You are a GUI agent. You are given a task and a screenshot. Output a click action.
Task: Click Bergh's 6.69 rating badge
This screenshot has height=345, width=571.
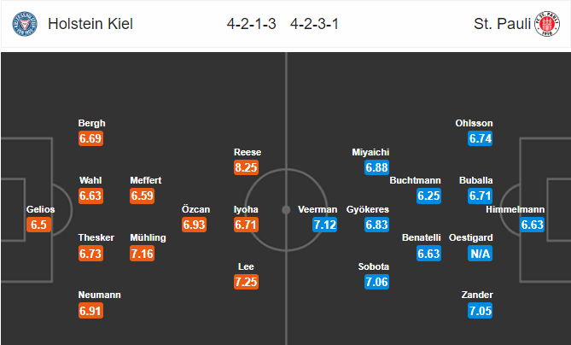click(90, 138)
